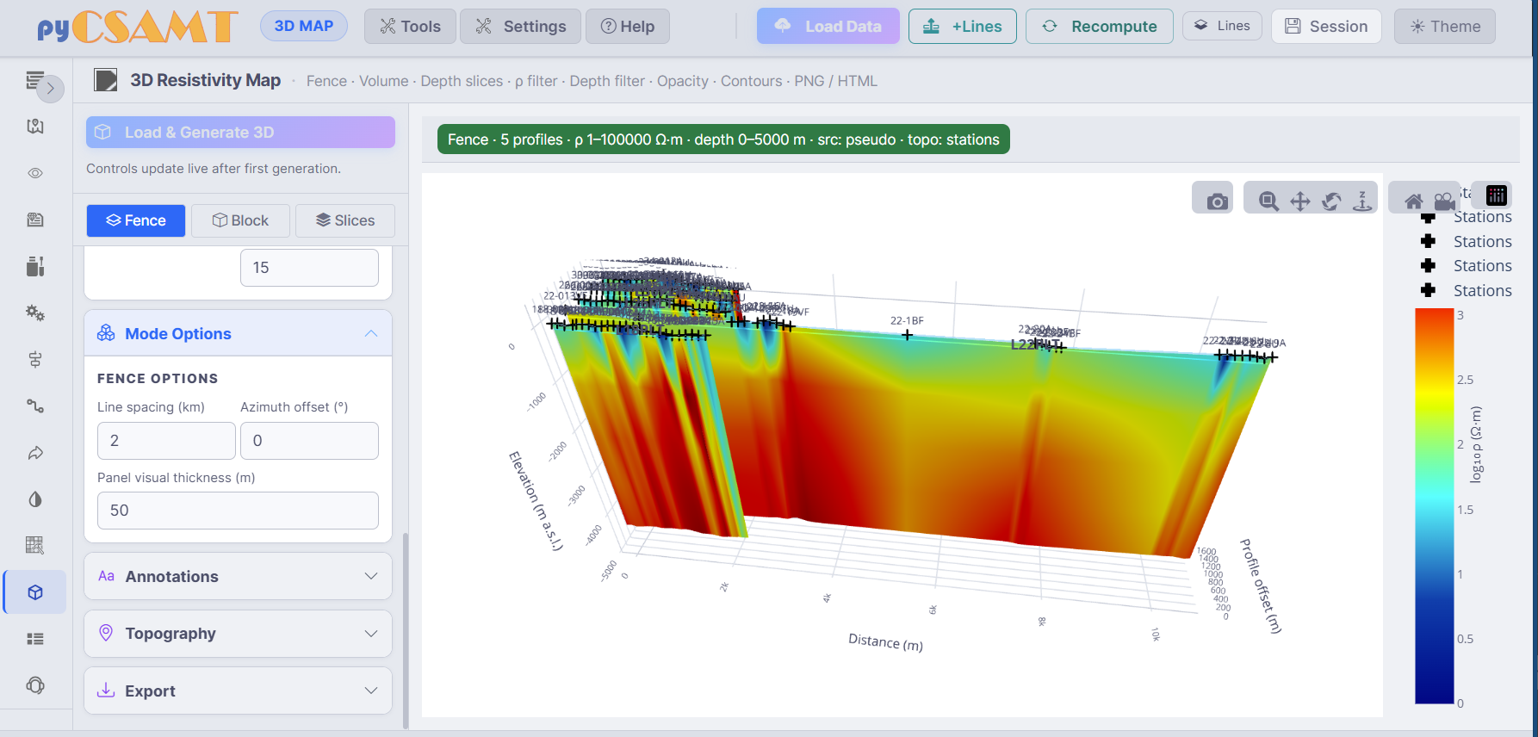This screenshot has height=737, width=1538.
Task: Click the Load Data button
Action: [828, 27]
